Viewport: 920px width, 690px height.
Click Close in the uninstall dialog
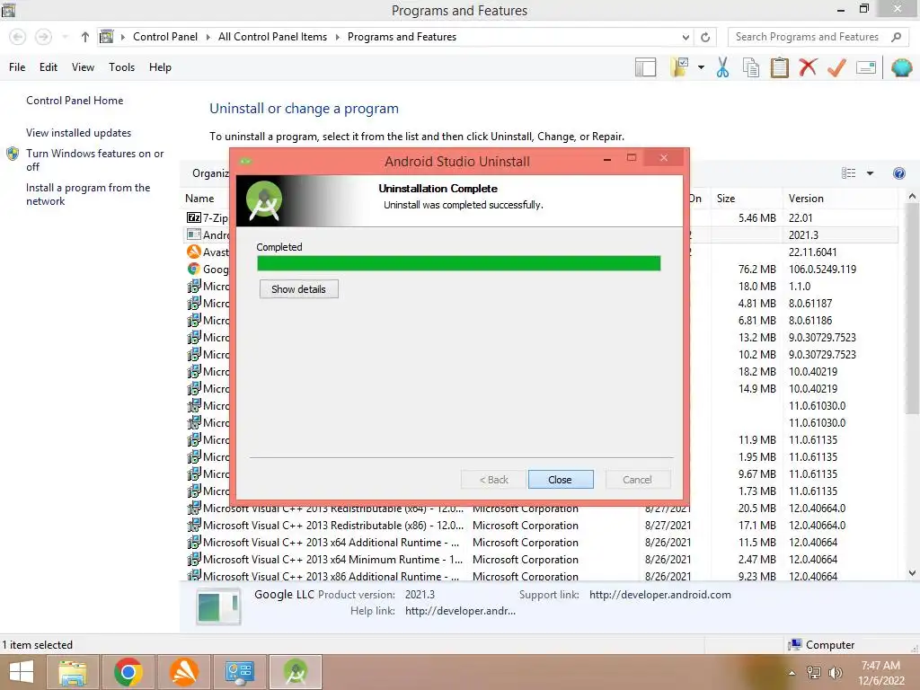pyautogui.click(x=561, y=480)
